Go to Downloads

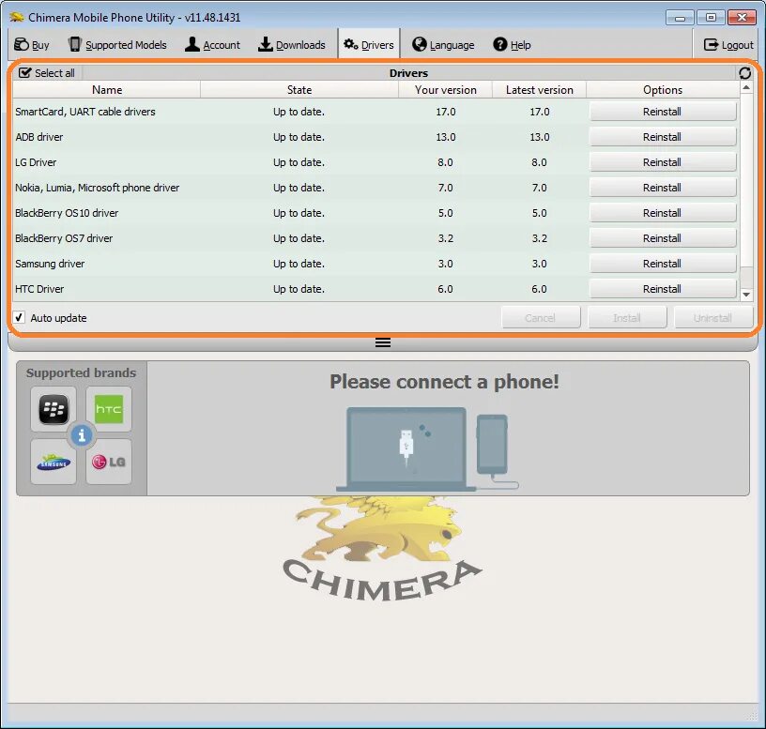click(292, 45)
